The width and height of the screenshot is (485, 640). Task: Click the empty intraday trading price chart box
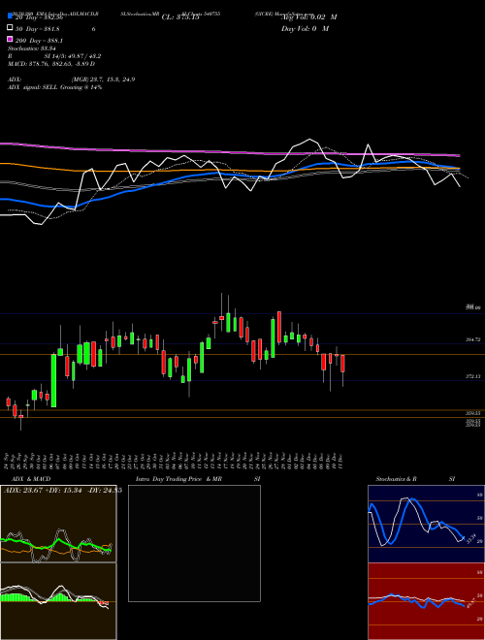click(194, 543)
